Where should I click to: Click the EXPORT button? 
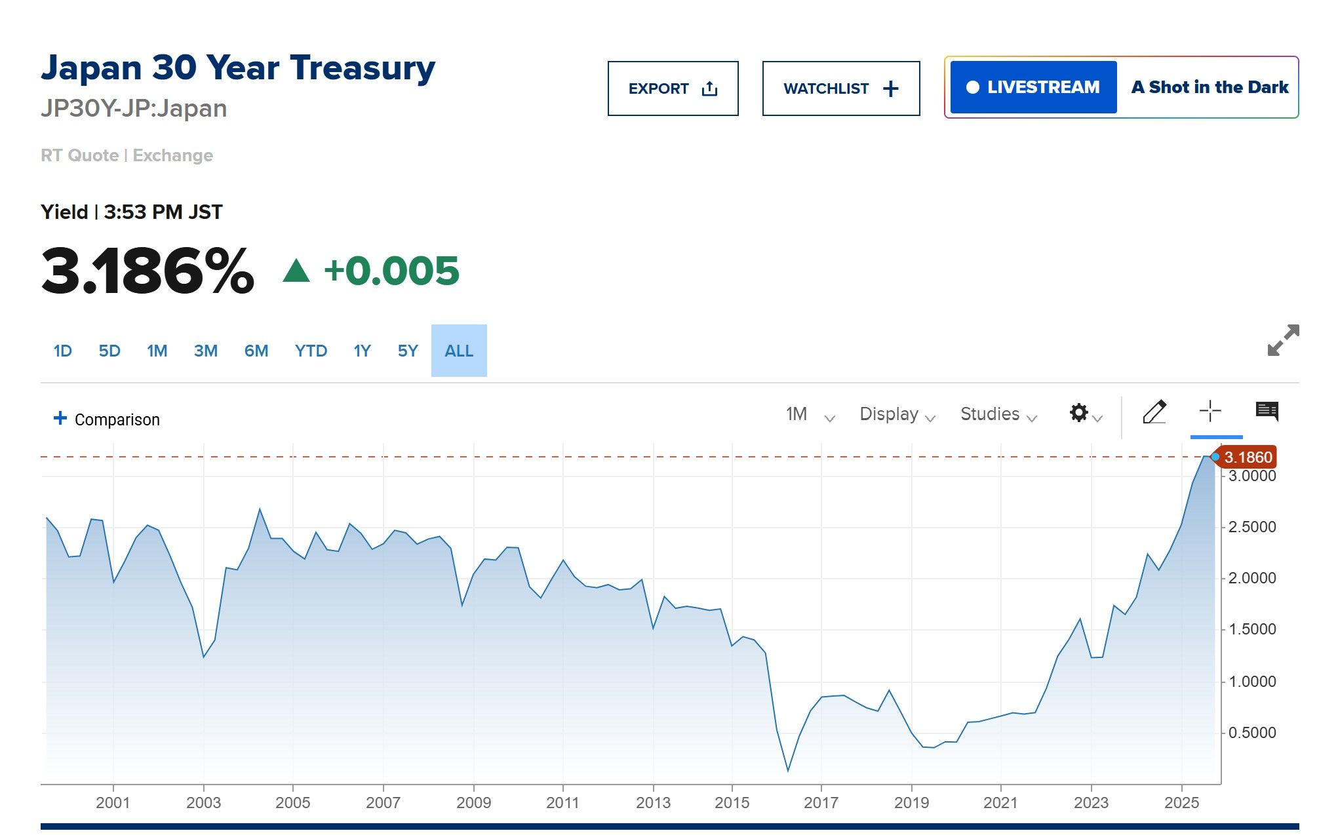(x=659, y=88)
